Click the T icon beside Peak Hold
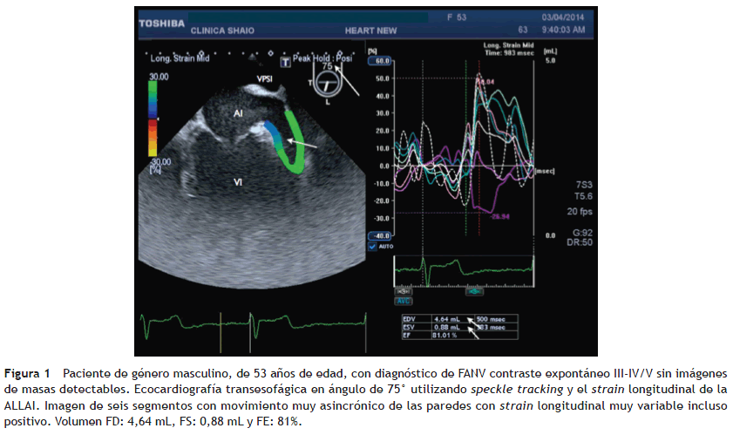This screenshot has height=435, width=733. click(283, 63)
